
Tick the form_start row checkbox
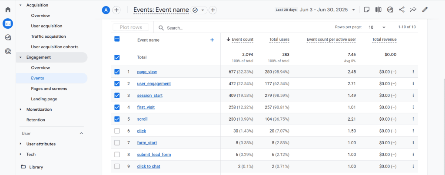point(117,142)
